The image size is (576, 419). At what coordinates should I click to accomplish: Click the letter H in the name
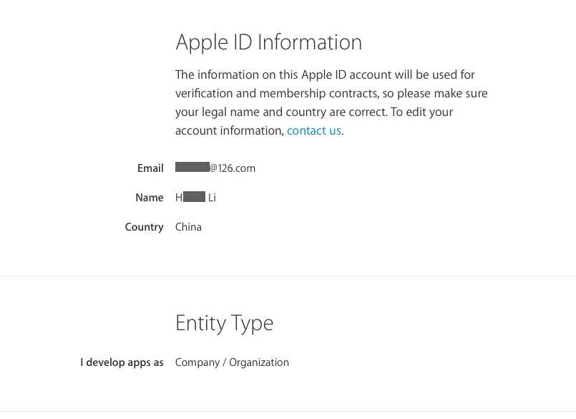179,198
